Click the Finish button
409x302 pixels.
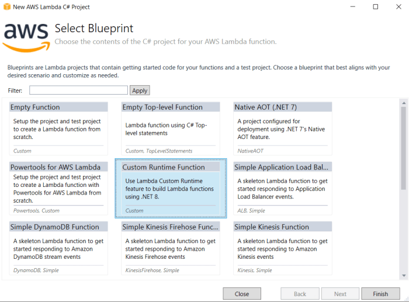coord(380,294)
